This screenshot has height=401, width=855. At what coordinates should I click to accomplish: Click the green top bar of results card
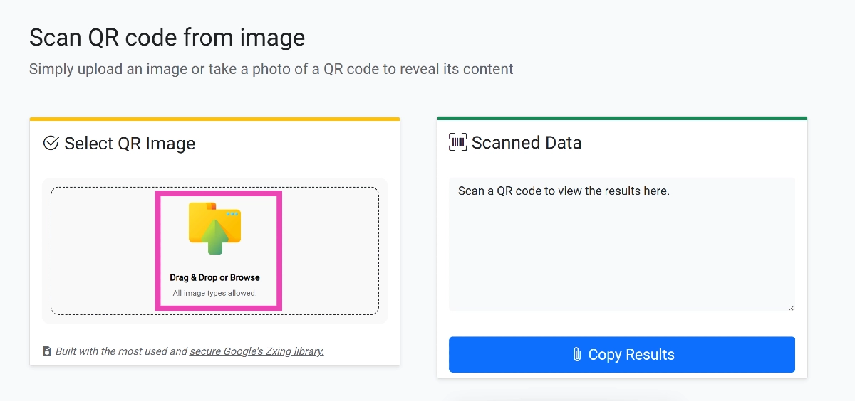[x=622, y=118]
